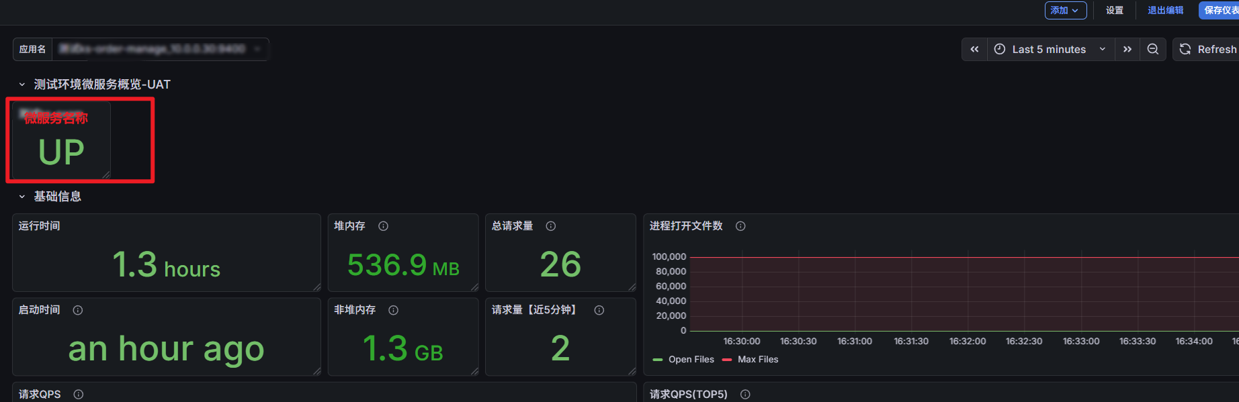Open the Last 5 minutes time picker

1051,49
